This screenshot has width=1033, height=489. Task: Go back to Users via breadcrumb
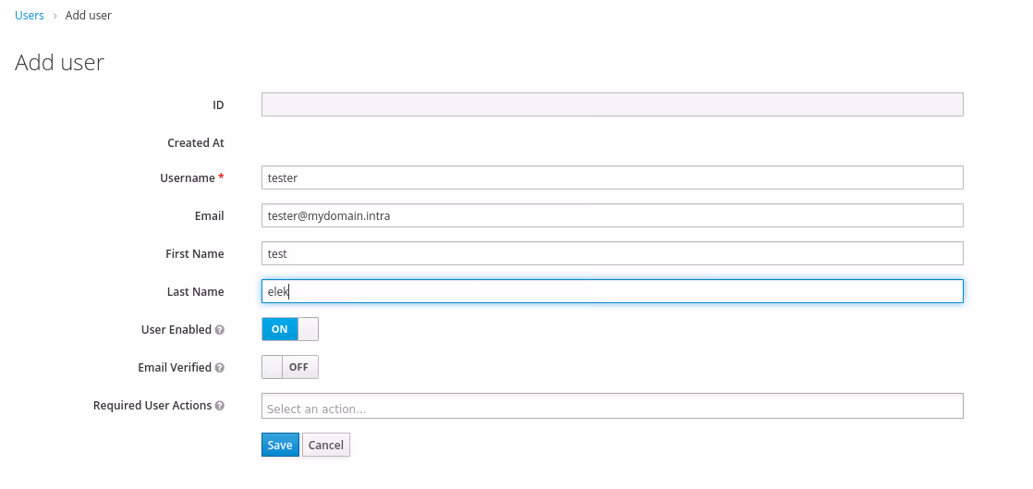pos(30,16)
